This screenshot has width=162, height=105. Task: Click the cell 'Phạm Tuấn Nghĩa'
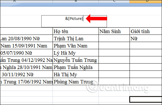(x=76, y=67)
